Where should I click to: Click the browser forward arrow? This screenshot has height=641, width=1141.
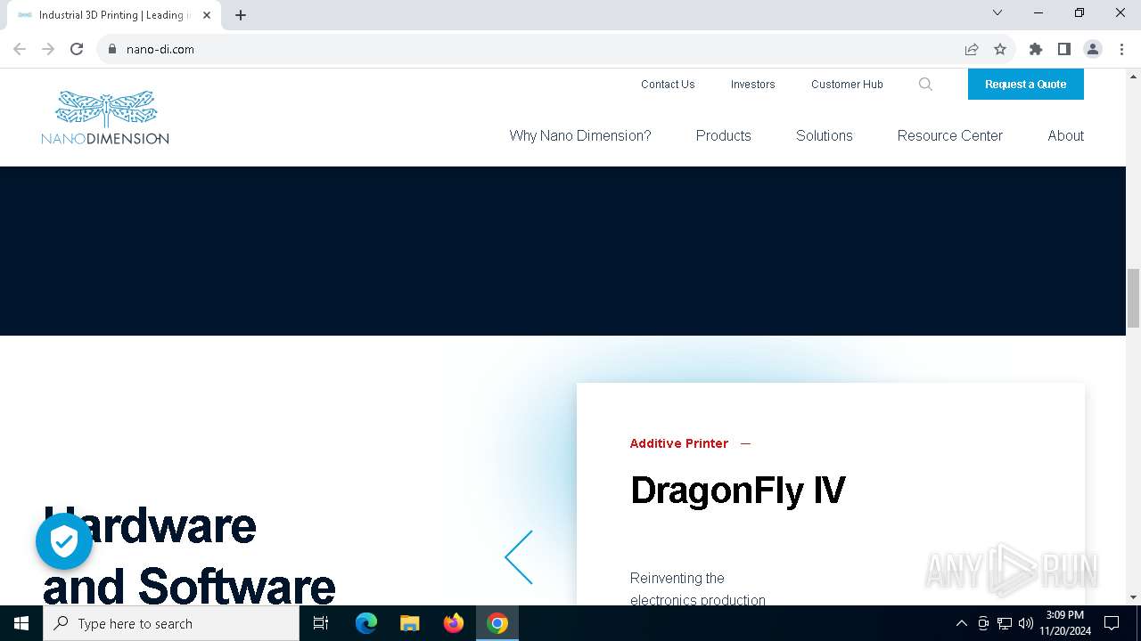tap(48, 49)
